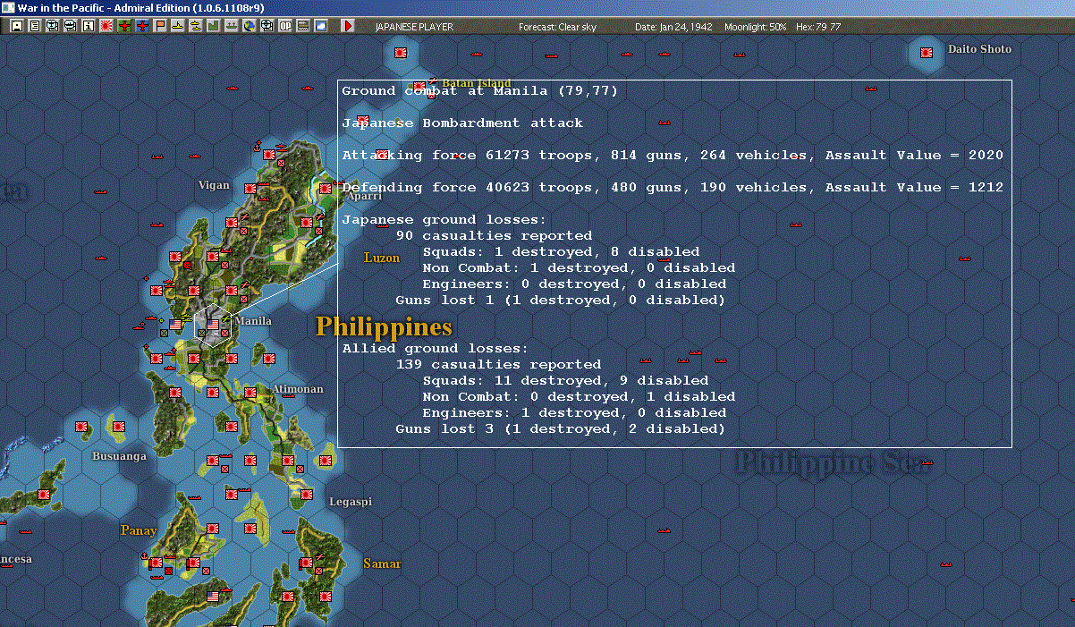The height and width of the screenshot is (627, 1075).
Task: Click the title bar application icon
Action: pyautogui.click(x=8, y=7)
